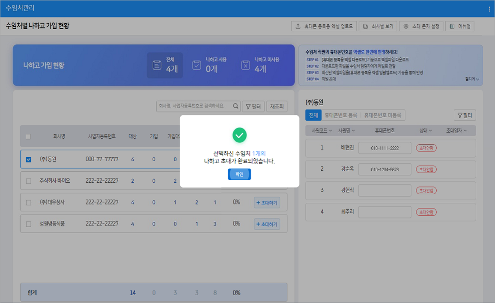Click the 메뉴얼 book icon
Screen dimensions: 495x303
point(452,26)
